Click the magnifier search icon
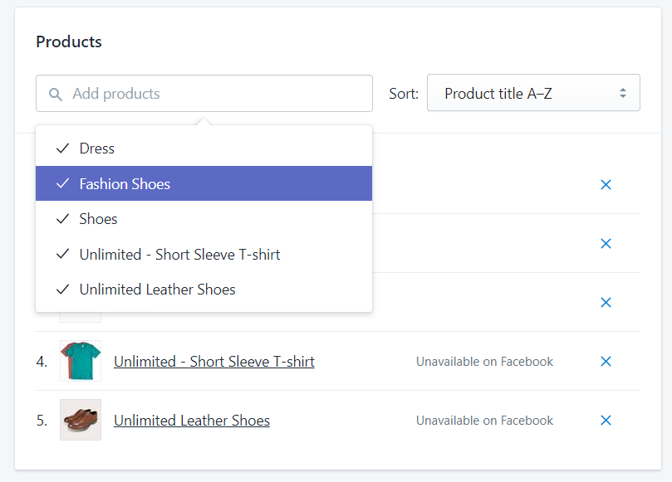This screenshot has height=482, width=672. click(x=56, y=95)
